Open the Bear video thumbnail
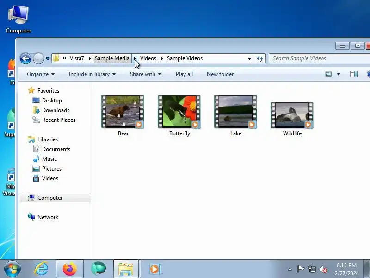 click(123, 112)
